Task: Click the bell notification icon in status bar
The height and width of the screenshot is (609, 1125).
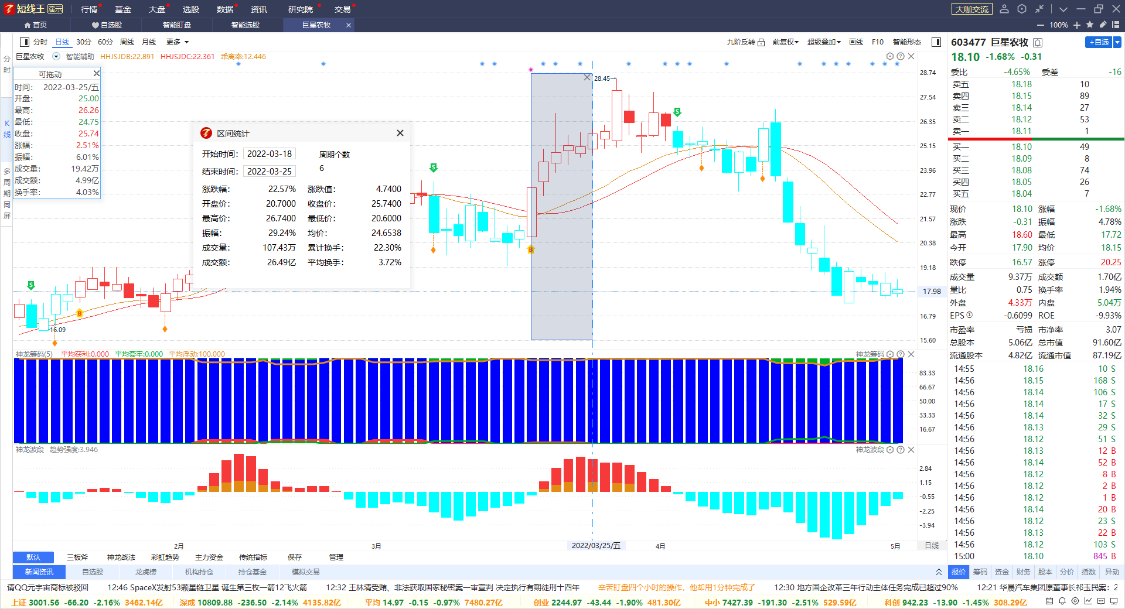Action: (1062, 601)
